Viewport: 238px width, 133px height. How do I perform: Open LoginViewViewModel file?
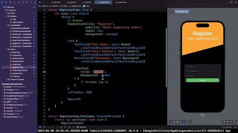coord(21,40)
